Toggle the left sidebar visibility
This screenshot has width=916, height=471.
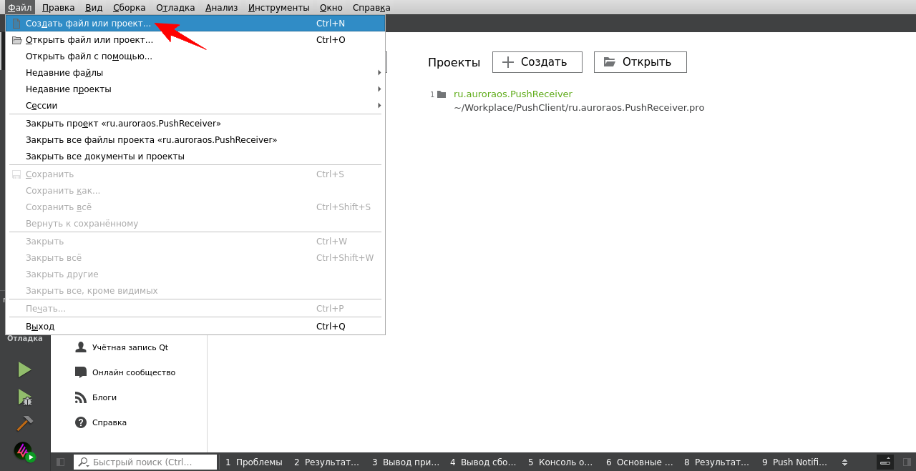[x=61, y=462]
